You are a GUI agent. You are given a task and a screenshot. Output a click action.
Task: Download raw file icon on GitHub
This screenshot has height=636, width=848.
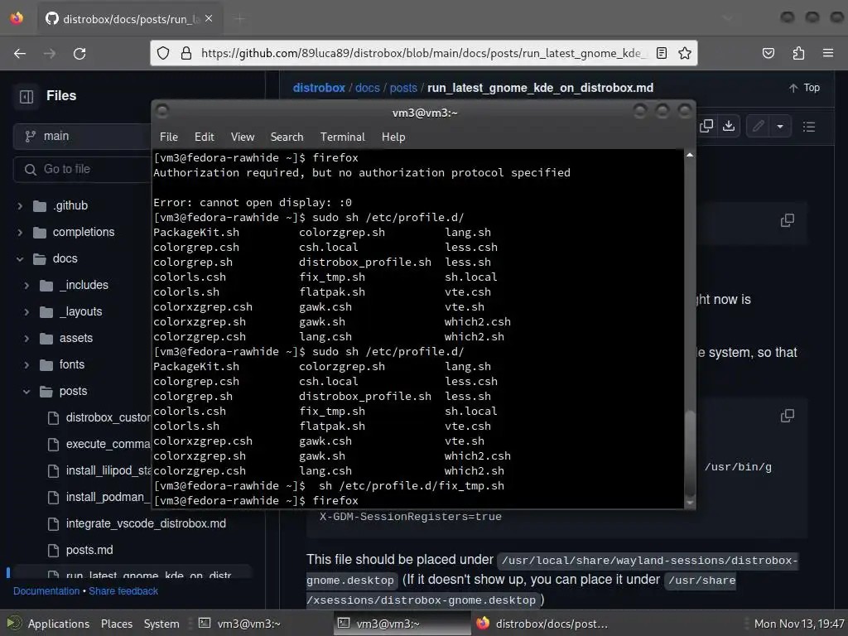729,126
